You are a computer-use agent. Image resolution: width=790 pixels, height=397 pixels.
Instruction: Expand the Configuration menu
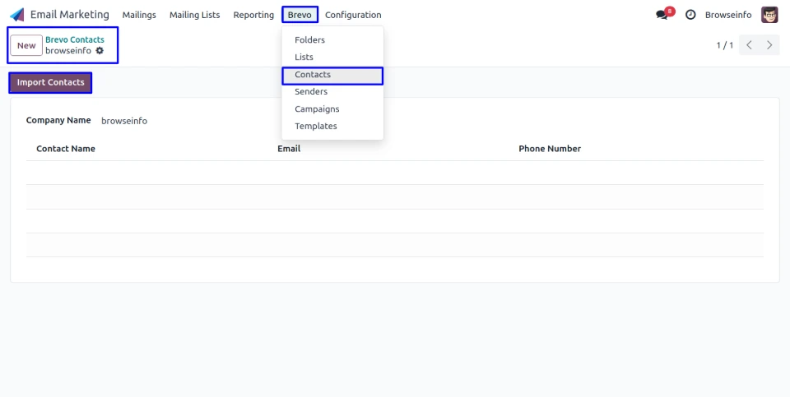pyautogui.click(x=353, y=15)
